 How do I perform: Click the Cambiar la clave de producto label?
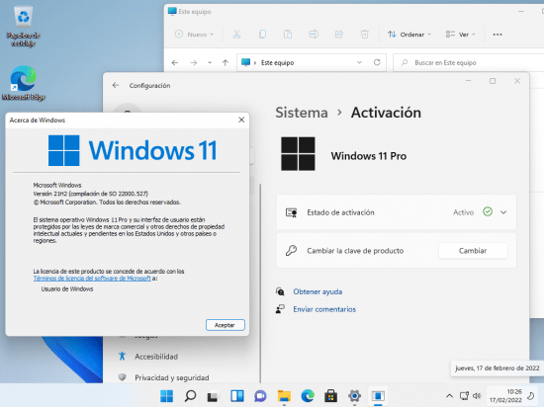click(x=355, y=251)
